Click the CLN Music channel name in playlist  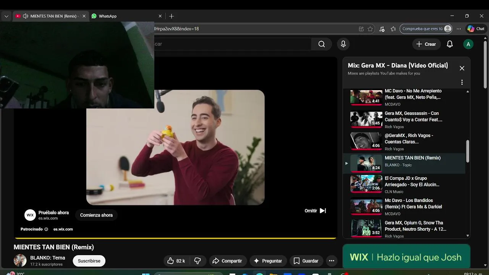(394, 192)
